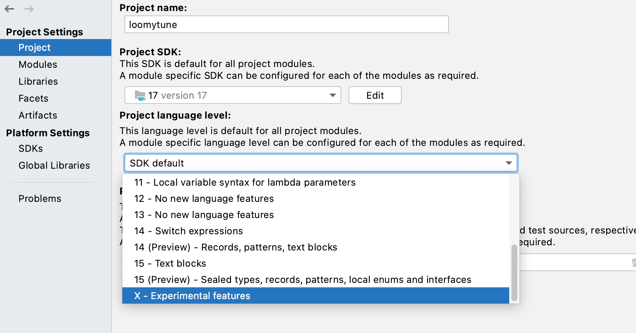This screenshot has width=636, height=333.
Task: Open the Problems panel
Action: (x=40, y=198)
